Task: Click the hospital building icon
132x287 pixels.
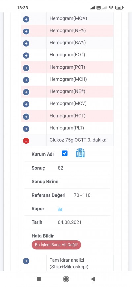Action: pos(80,153)
